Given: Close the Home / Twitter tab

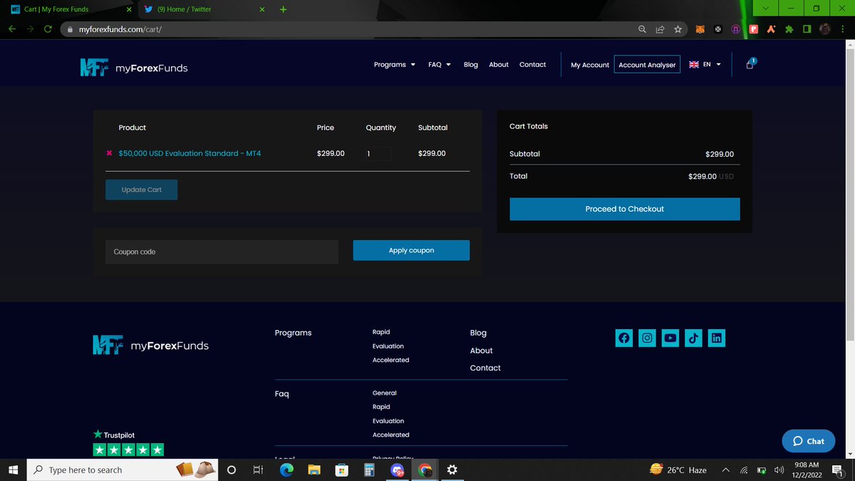Looking at the screenshot, I should (261, 10).
